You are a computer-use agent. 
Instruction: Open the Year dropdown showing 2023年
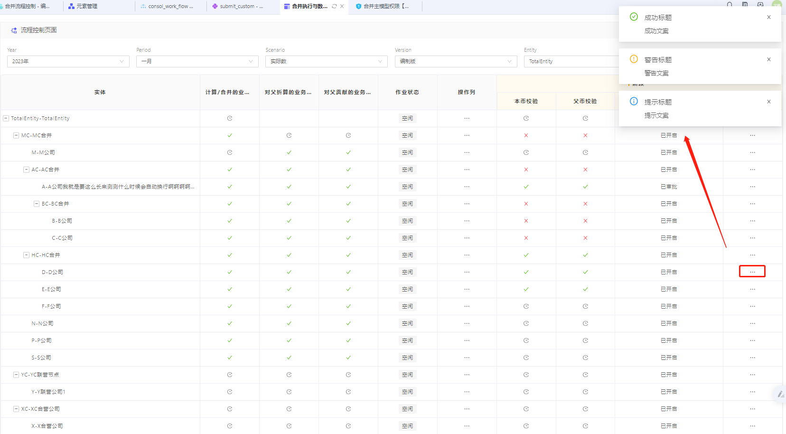tap(68, 61)
